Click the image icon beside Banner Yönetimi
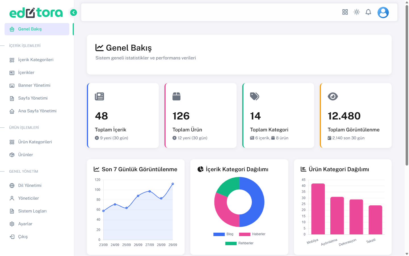This screenshot has width=409, height=256. tap(12, 86)
